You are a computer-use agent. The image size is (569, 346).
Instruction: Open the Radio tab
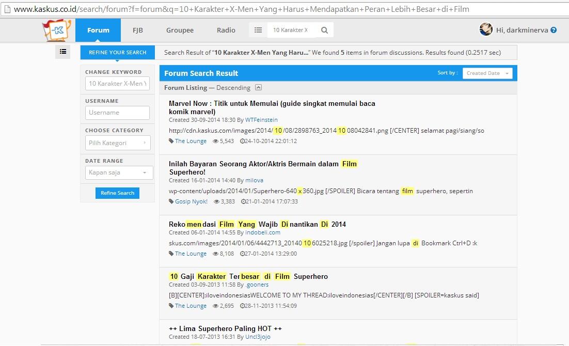226,30
